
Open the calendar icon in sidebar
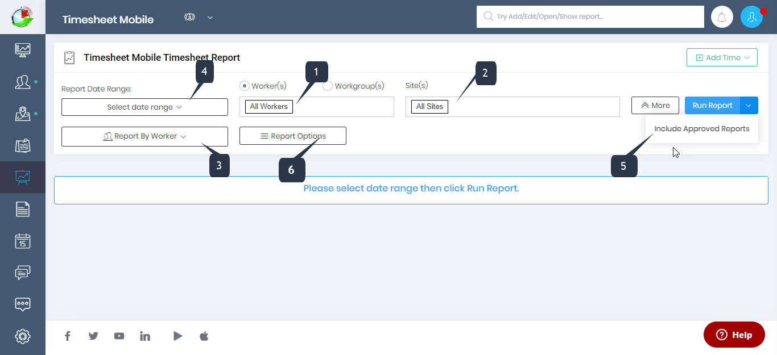click(23, 241)
